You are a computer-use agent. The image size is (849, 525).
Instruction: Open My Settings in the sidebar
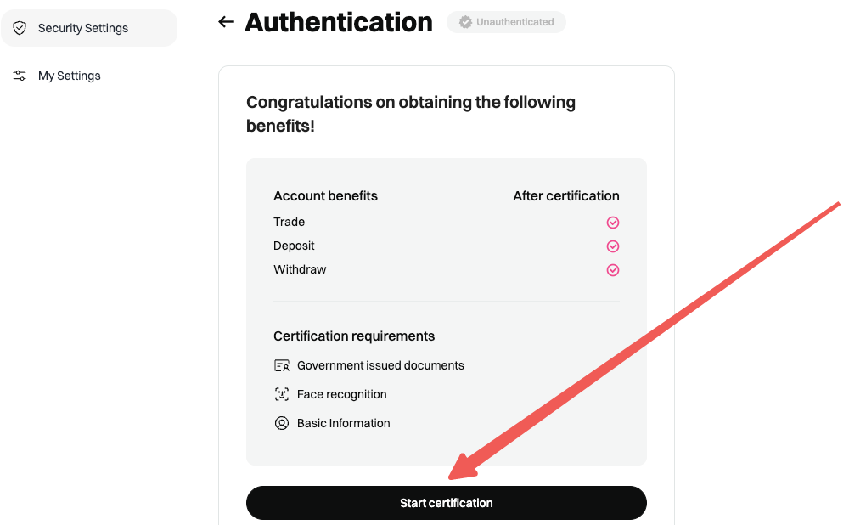(70, 76)
